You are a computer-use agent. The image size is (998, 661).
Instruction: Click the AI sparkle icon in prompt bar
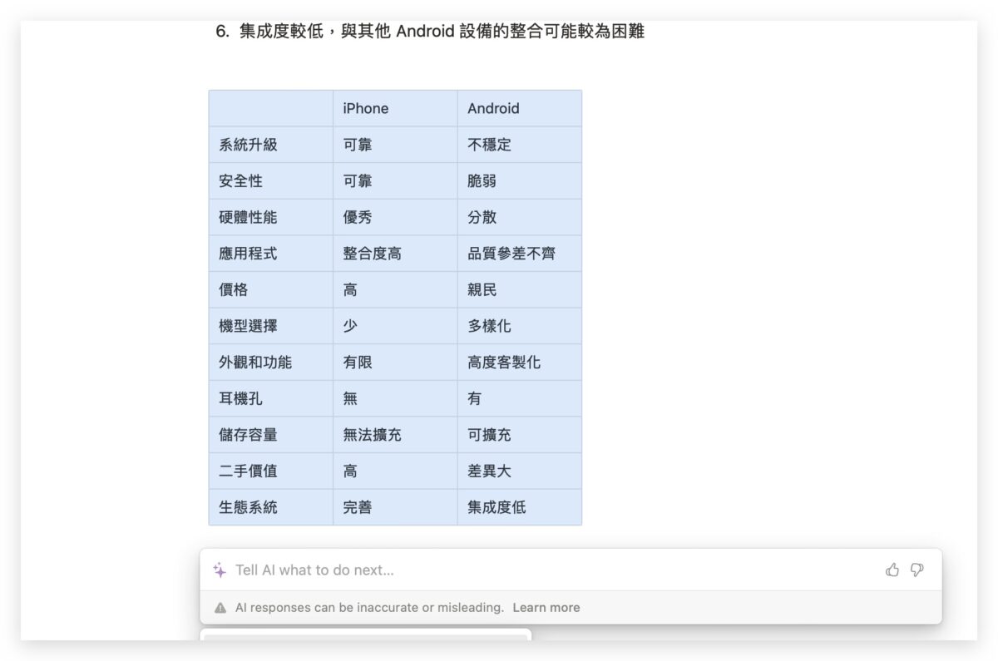220,570
